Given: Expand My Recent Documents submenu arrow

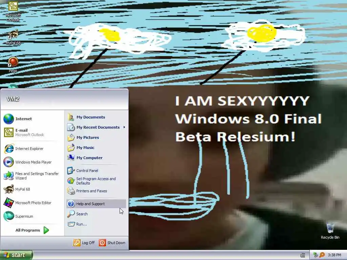Looking at the screenshot, I should (x=124, y=127).
